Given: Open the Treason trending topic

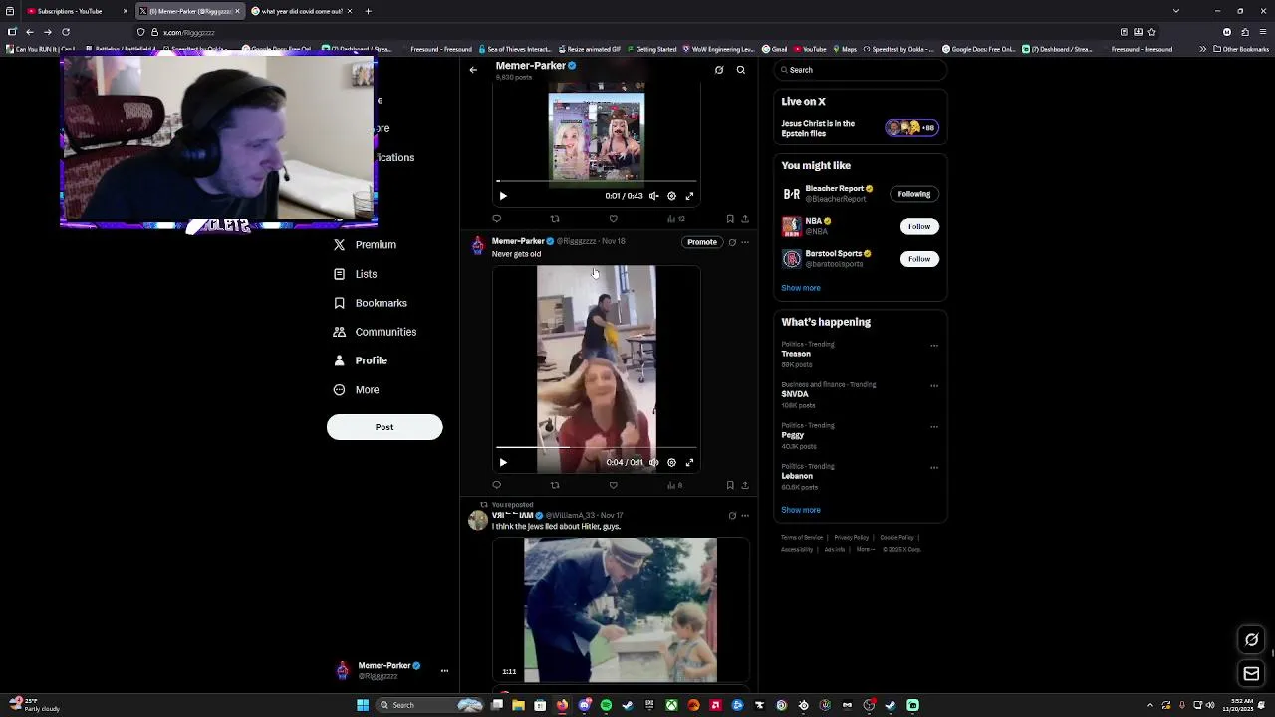Looking at the screenshot, I should tap(796, 354).
